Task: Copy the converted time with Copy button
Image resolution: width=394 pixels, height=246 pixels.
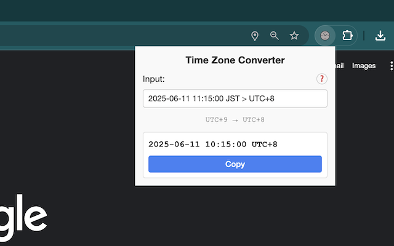Action: (x=235, y=164)
